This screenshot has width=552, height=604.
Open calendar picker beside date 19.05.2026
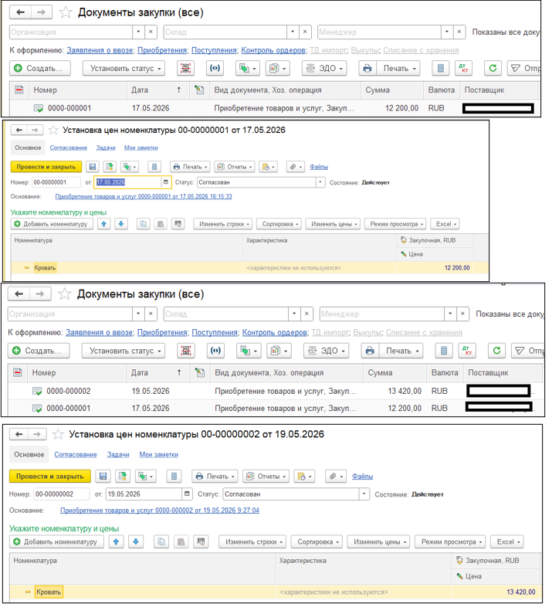pyautogui.click(x=187, y=494)
